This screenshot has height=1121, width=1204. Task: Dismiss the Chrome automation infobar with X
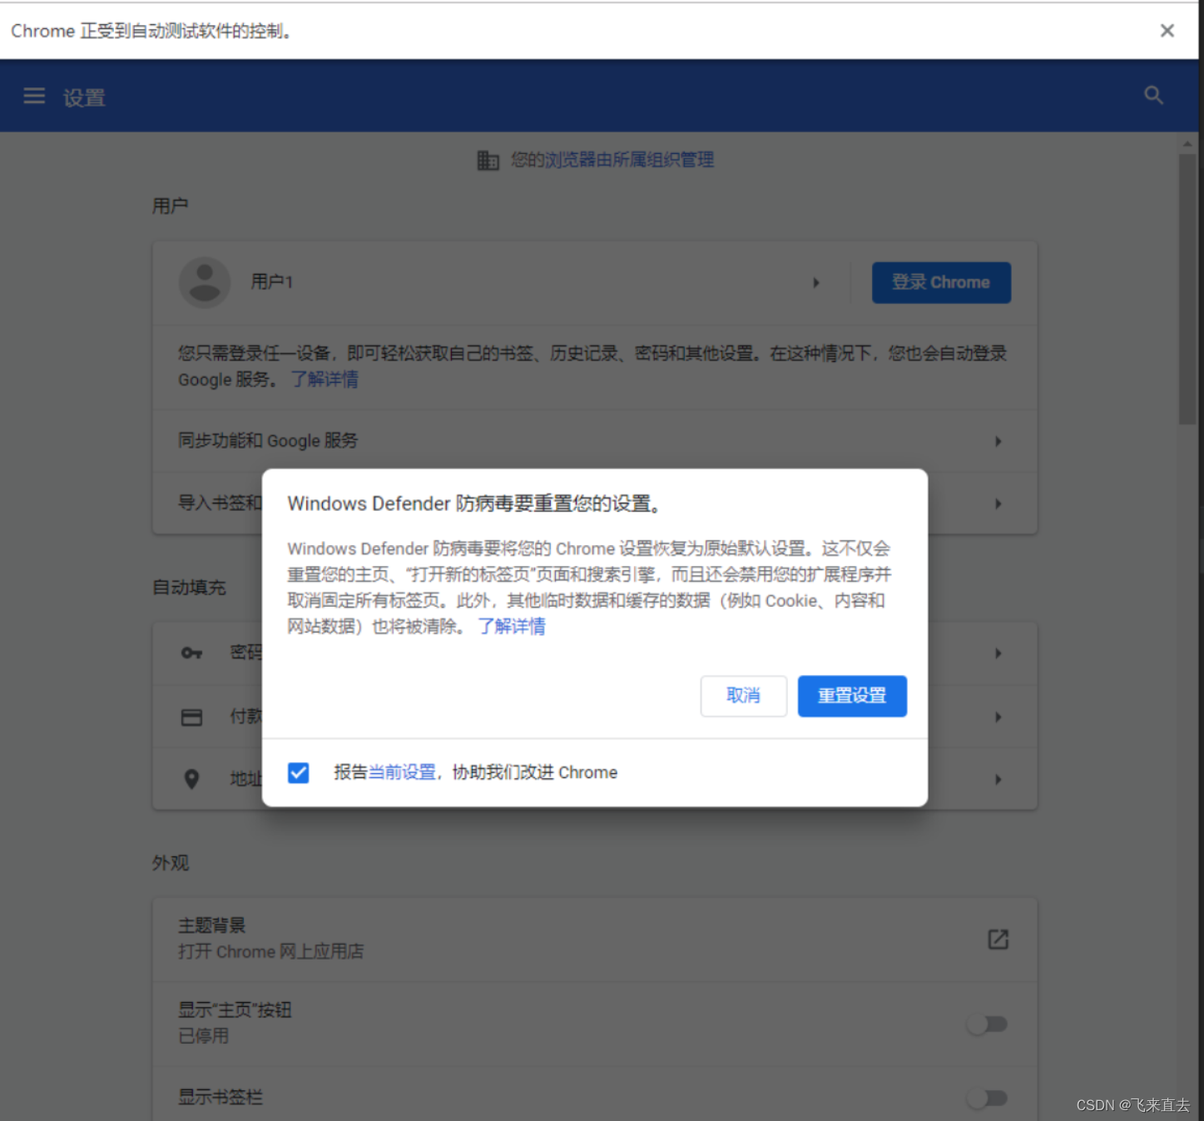1167,31
